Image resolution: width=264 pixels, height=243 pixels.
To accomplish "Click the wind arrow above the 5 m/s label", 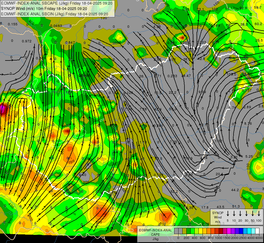I will 228,213.
